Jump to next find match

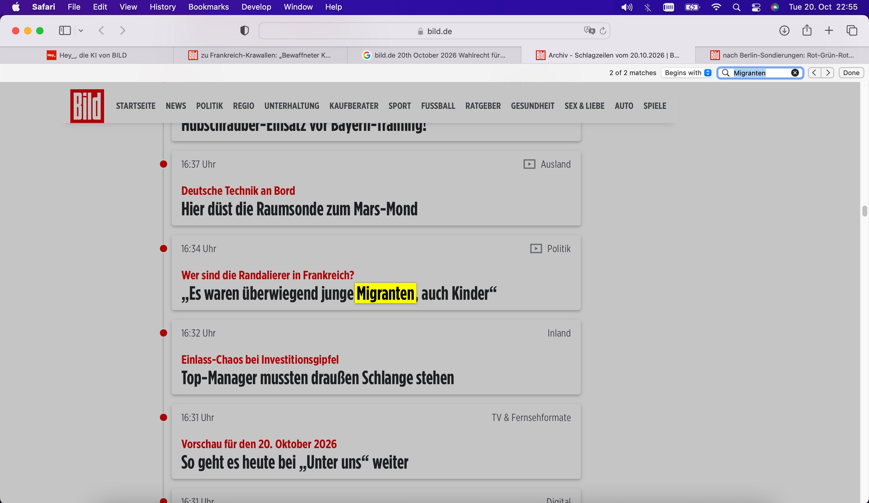coord(828,73)
